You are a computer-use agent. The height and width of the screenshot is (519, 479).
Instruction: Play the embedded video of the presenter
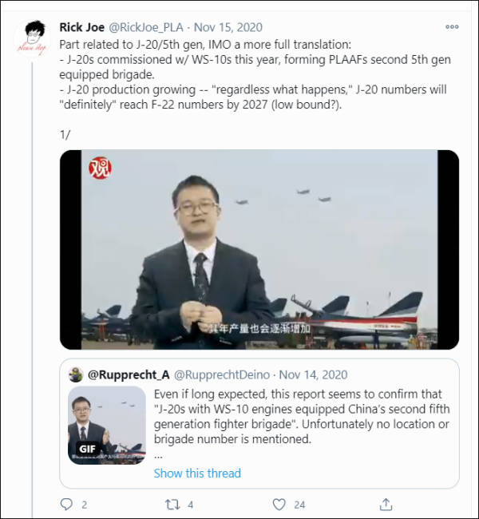point(259,249)
